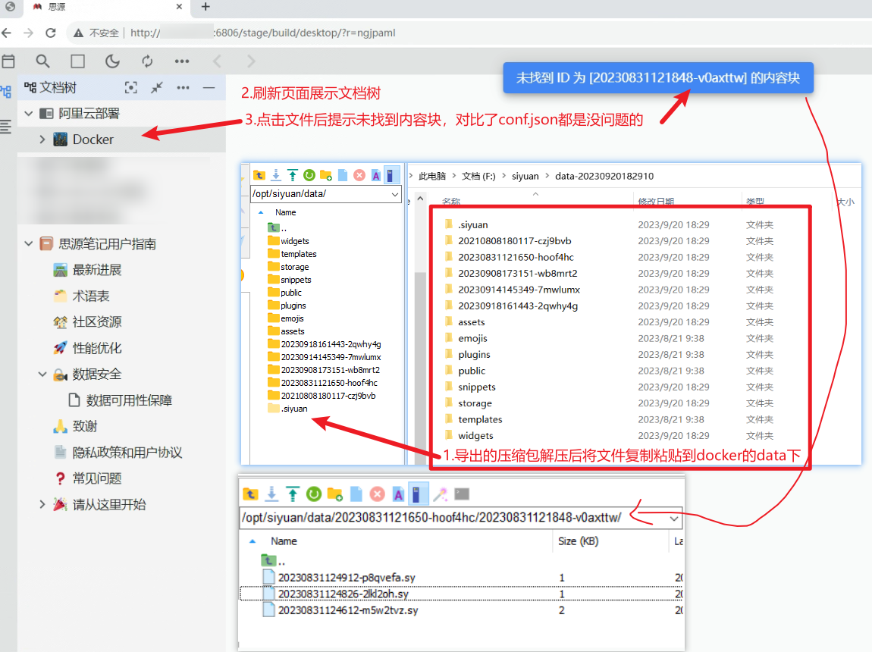
Task: Collapse the 阿里云部署 notebook
Action: click(29, 114)
